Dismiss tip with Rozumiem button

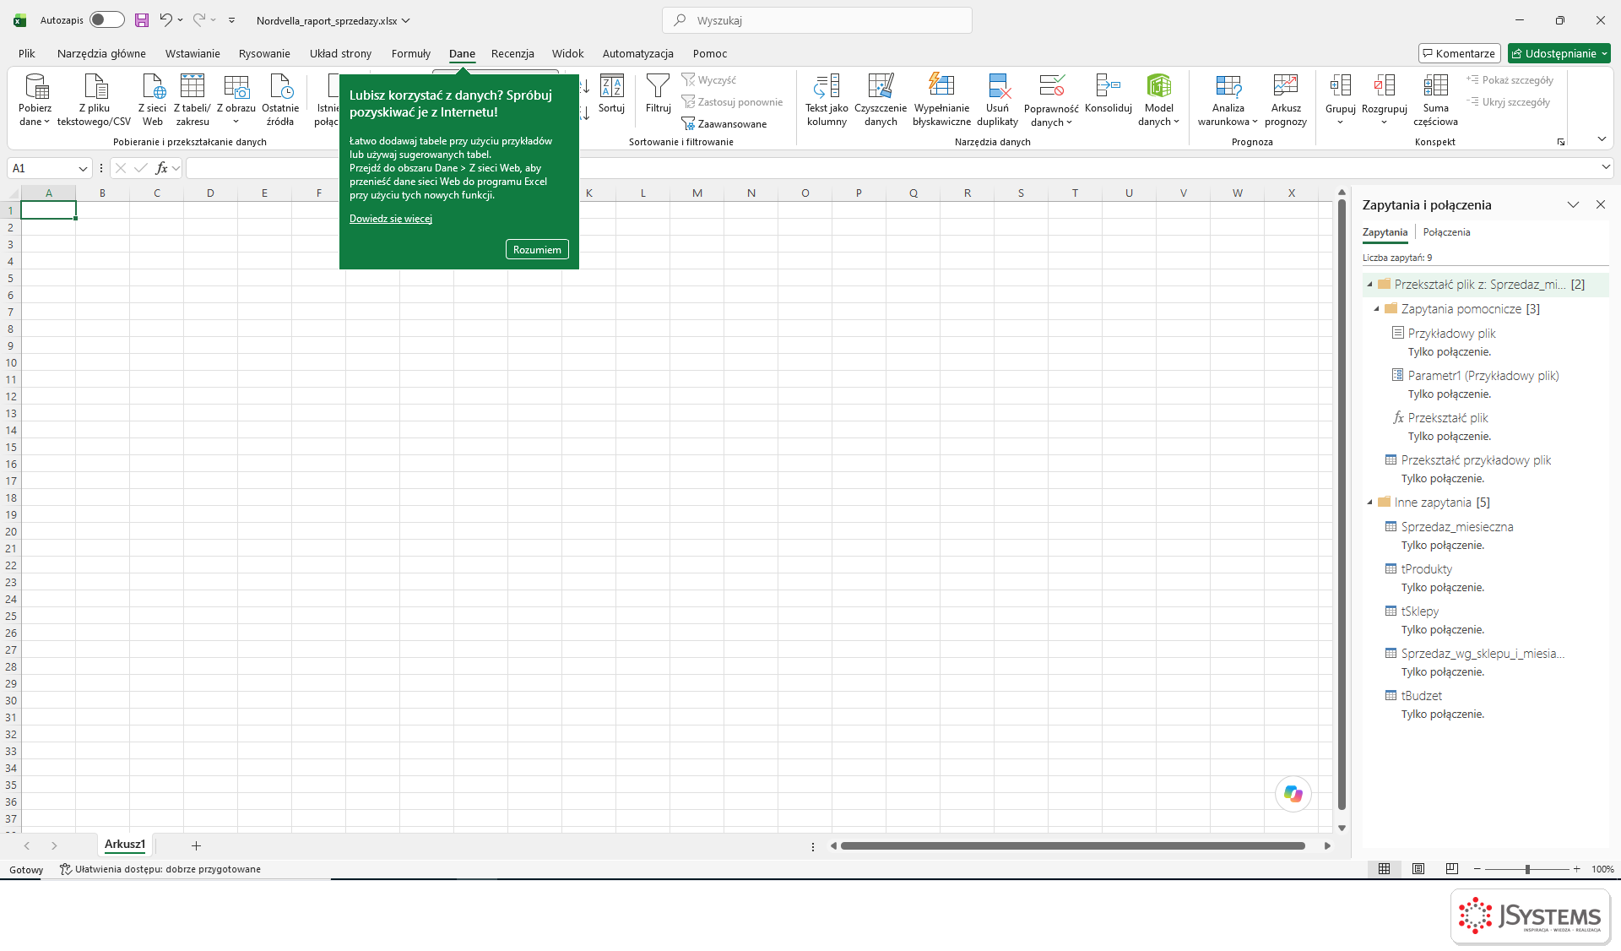(537, 250)
